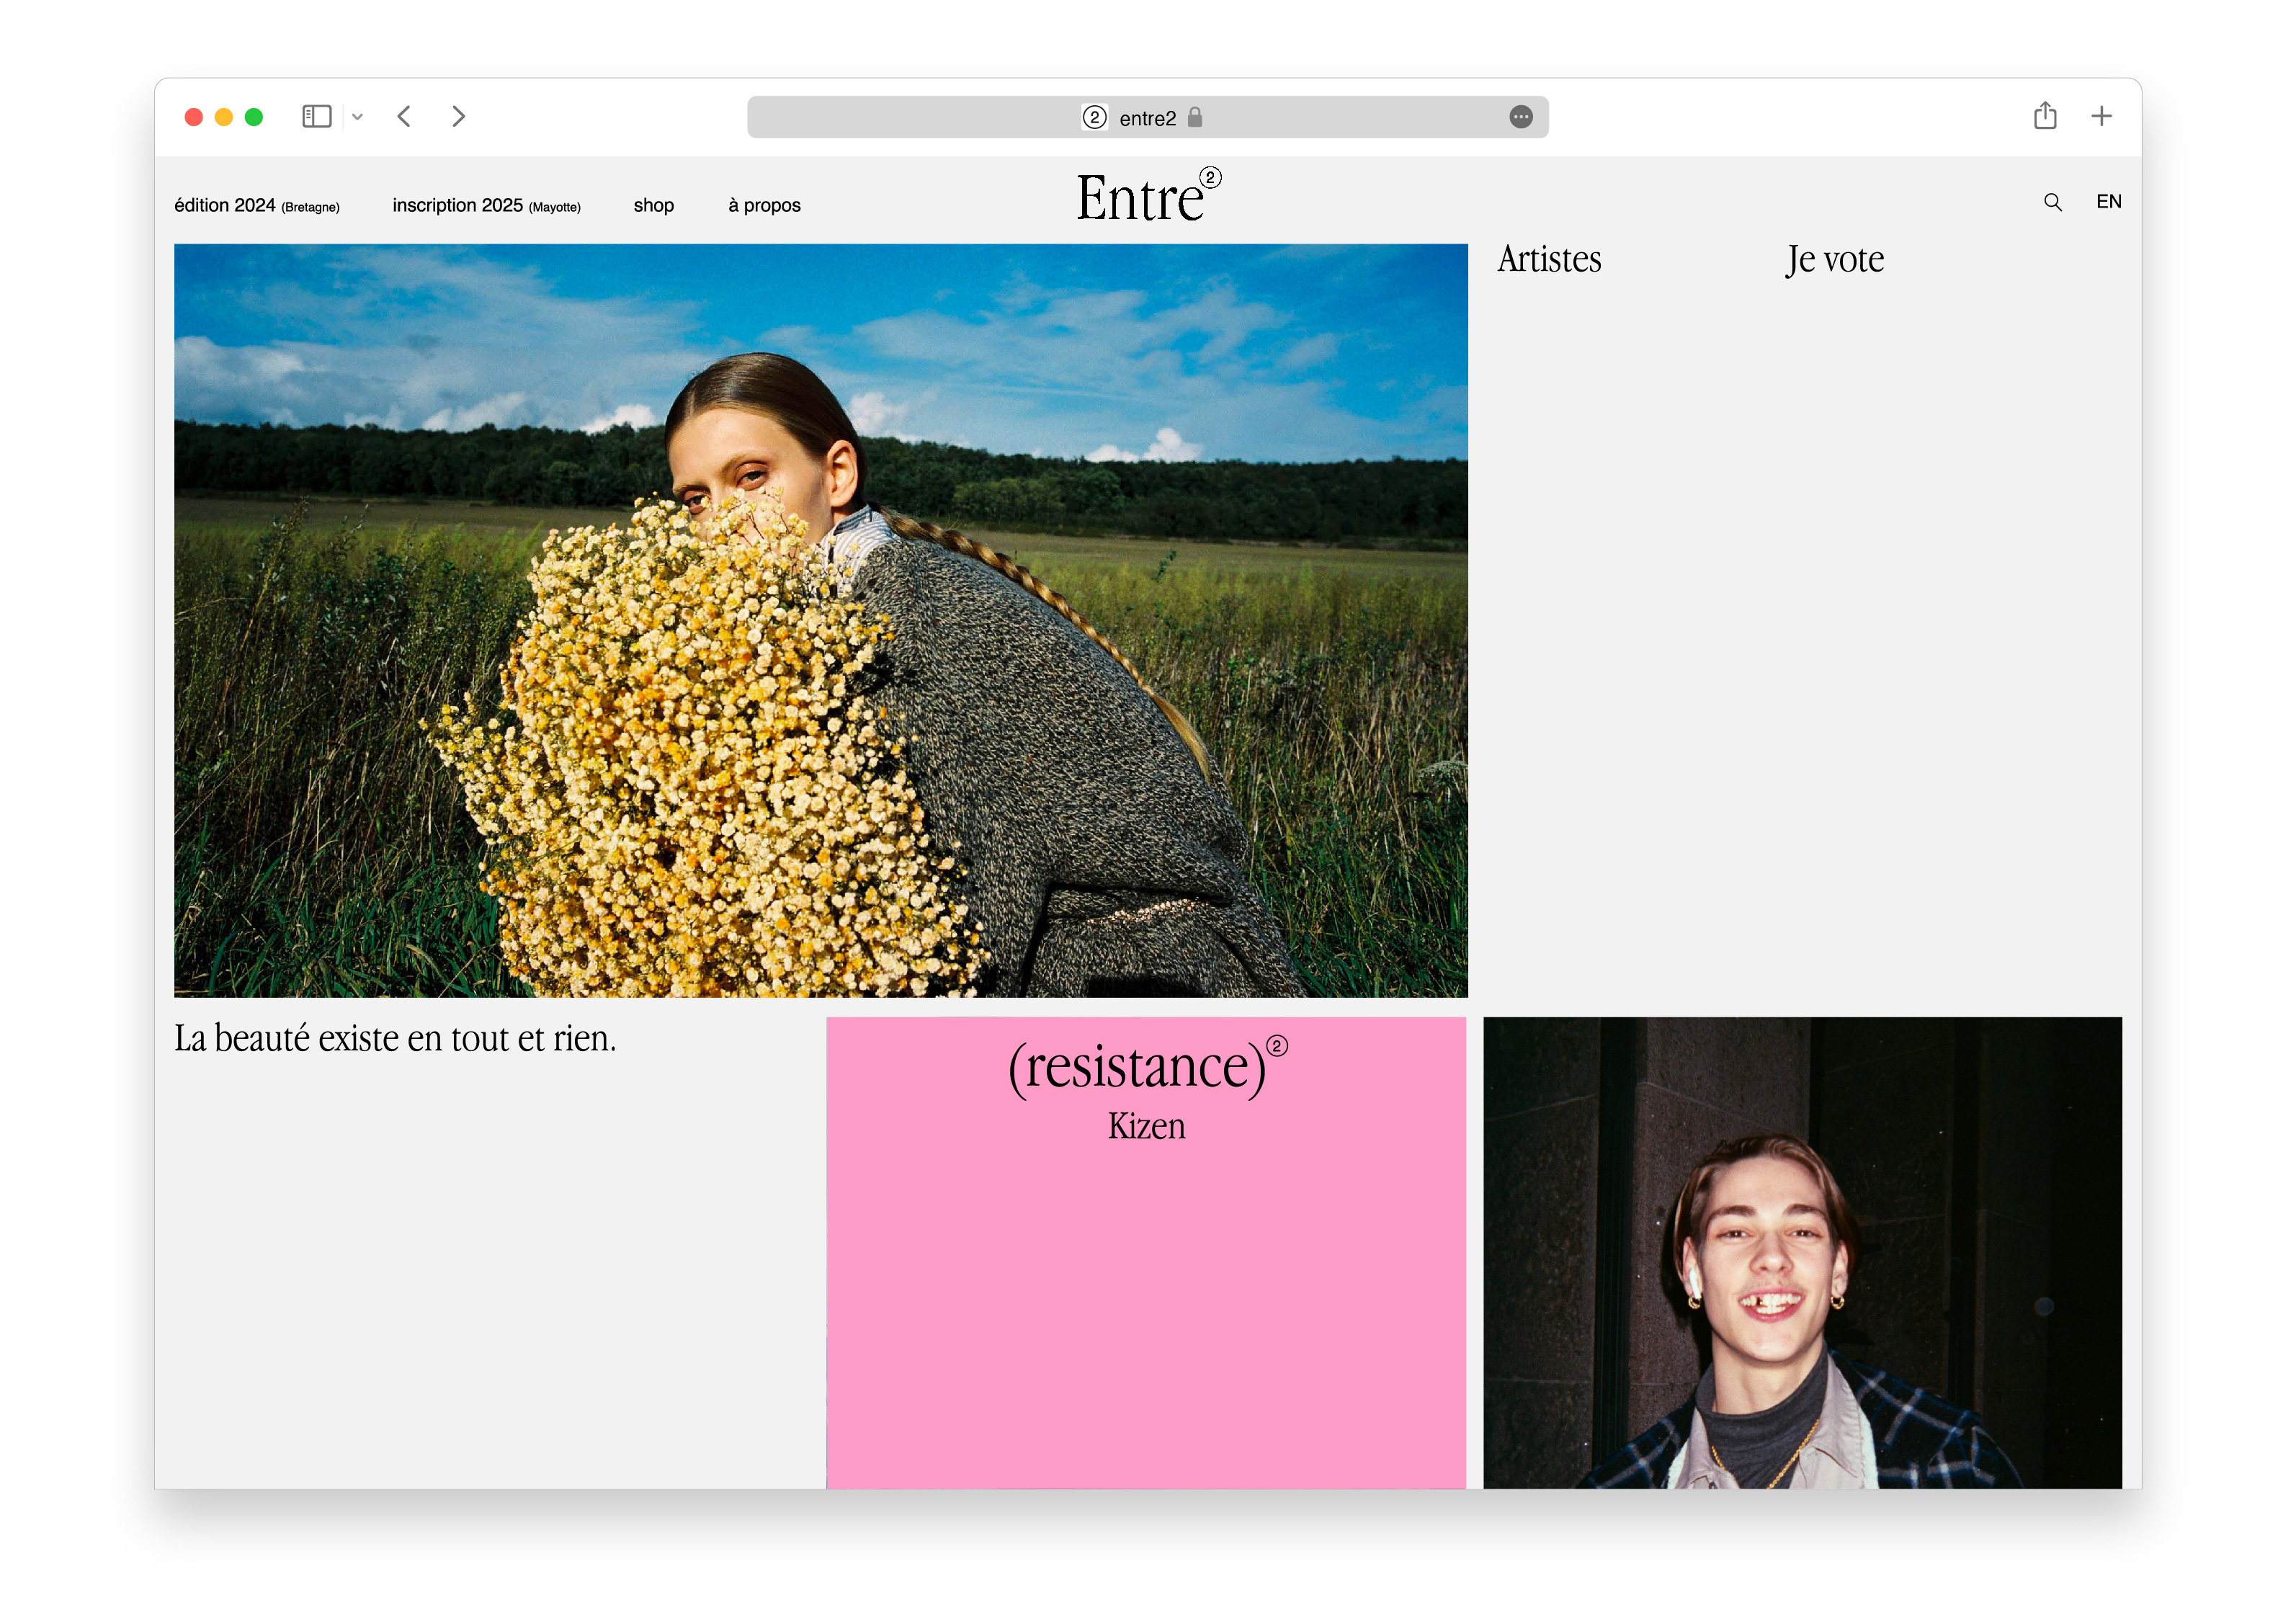Image resolution: width=2296 pixels, height=1621 pixels.
Task: Activate Je vote in the right column
Action: point(1836,259)
